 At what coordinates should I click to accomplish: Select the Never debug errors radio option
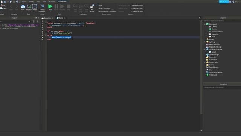click(97, 5)
